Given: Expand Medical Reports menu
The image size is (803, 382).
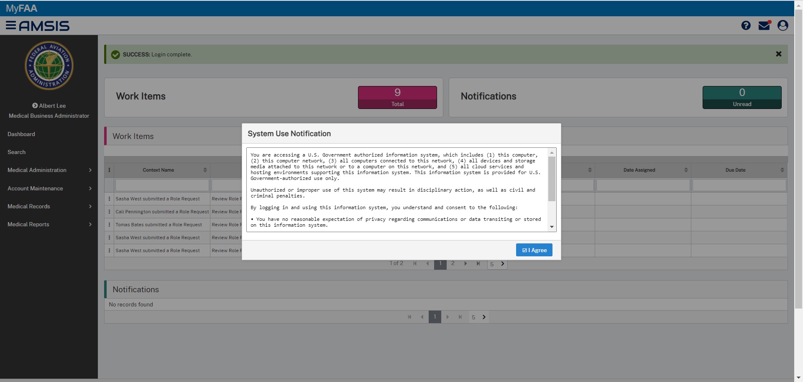Looking at the screenshot, I should click(49, 224).
